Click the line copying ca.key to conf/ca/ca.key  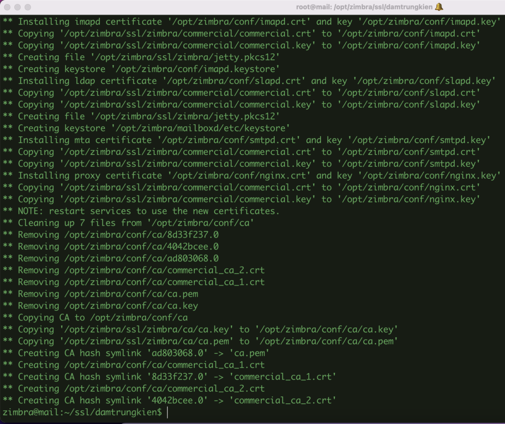(200, 330)
